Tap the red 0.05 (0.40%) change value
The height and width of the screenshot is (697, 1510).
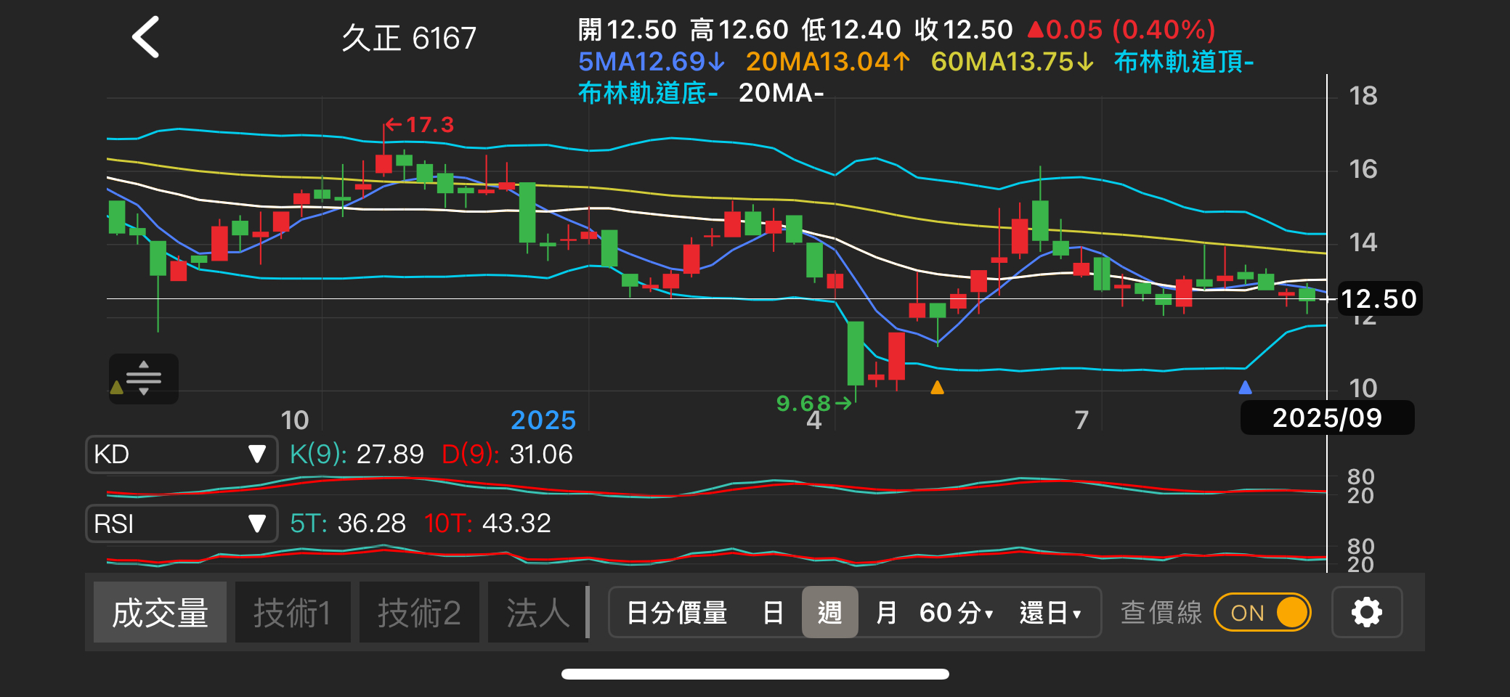click(1121, 30)
